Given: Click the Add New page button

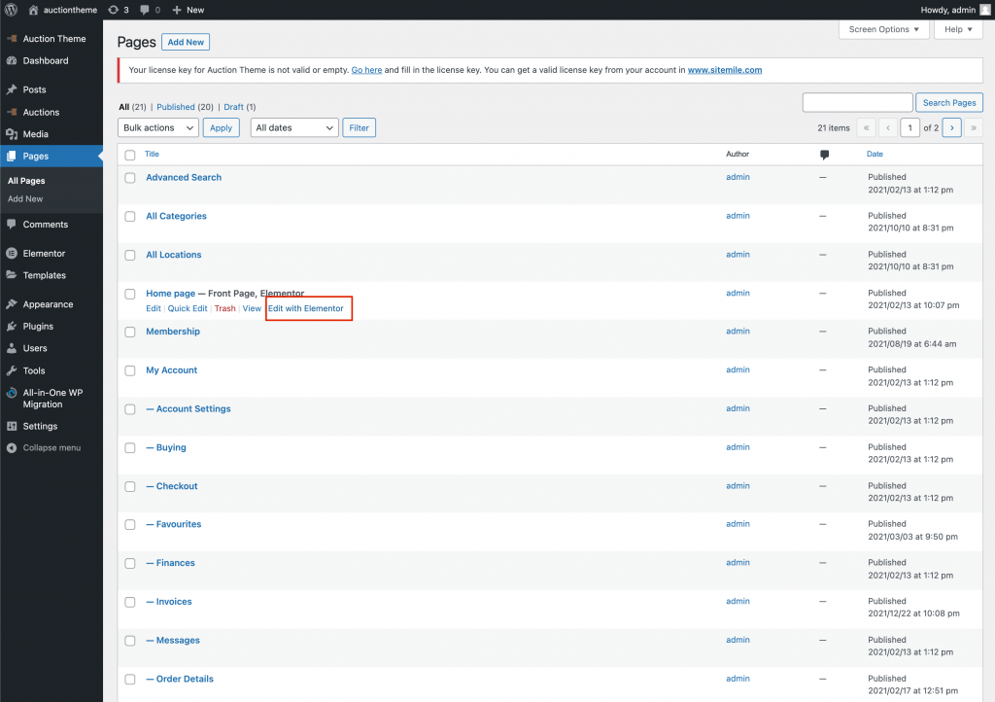Looking at the screenshot, I should pos(186,42).
